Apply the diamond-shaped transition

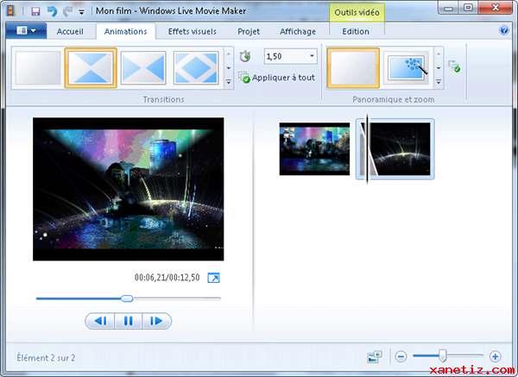[x=196, y=68]
